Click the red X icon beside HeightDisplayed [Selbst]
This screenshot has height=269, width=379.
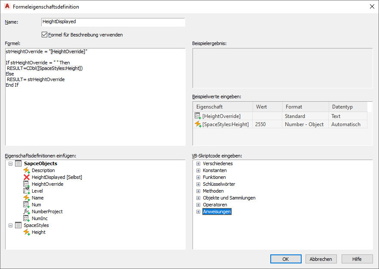(x=26, y=177)
